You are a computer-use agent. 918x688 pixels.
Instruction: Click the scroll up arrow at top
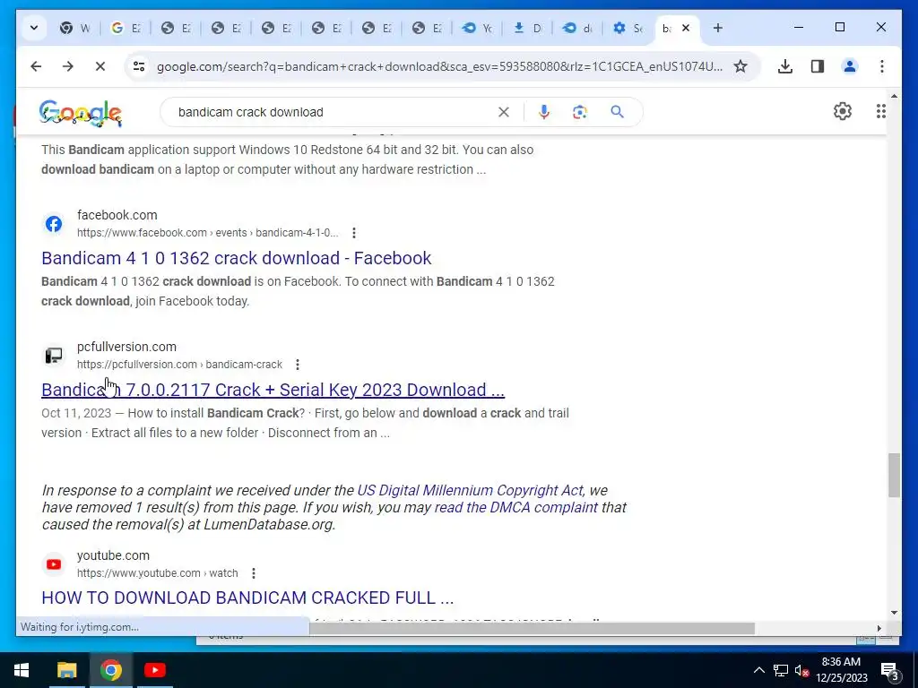point(894,96)
